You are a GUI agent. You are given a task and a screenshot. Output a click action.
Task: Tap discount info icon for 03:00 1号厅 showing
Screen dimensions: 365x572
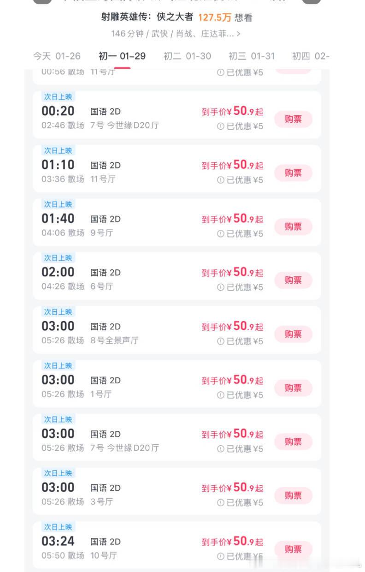coord(221,395)
